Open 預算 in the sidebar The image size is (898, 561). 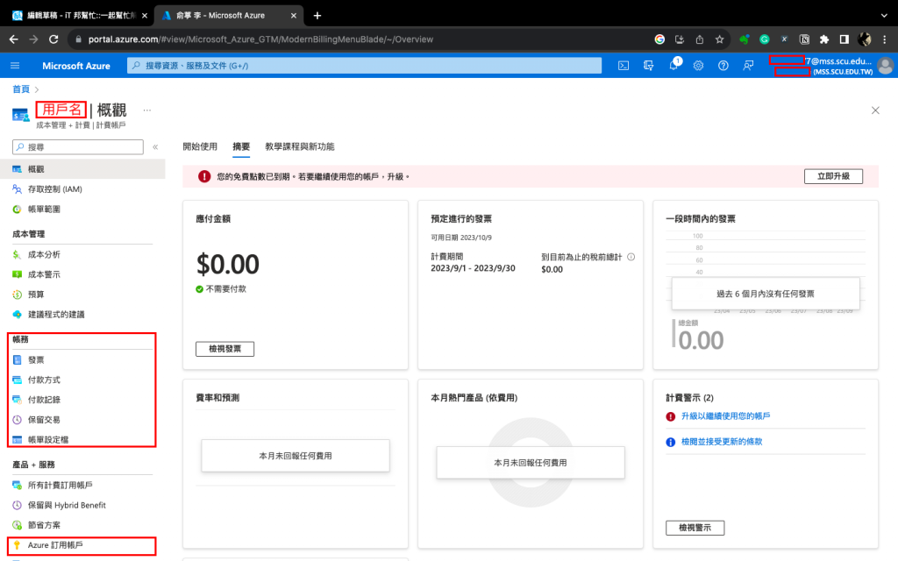(x=83, y=295)
